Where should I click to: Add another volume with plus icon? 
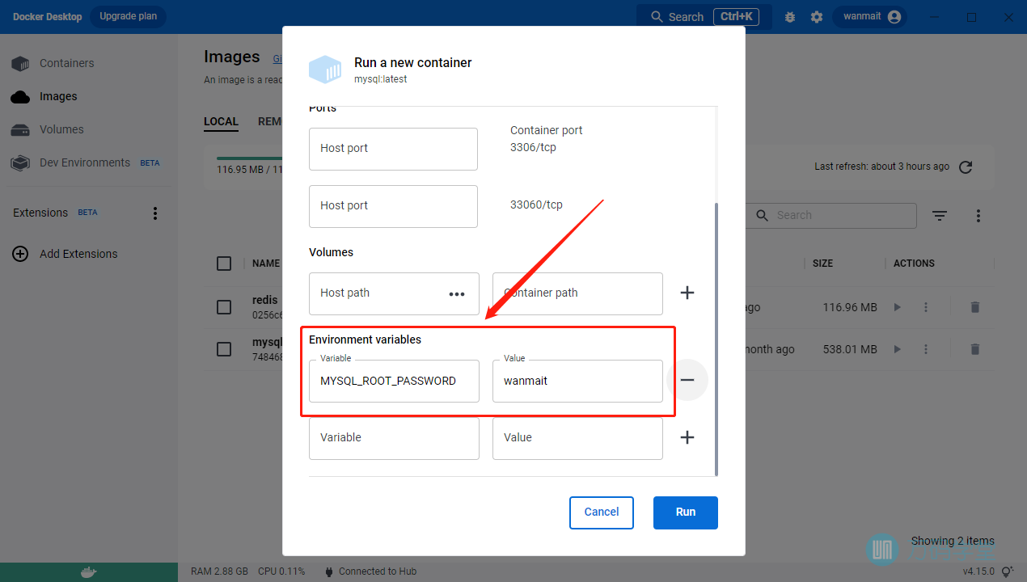coord(687,293)
